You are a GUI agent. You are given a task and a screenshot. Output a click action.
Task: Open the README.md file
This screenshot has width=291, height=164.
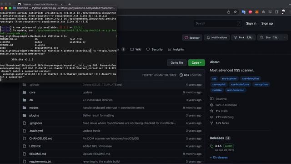click(x=38, y=154)
